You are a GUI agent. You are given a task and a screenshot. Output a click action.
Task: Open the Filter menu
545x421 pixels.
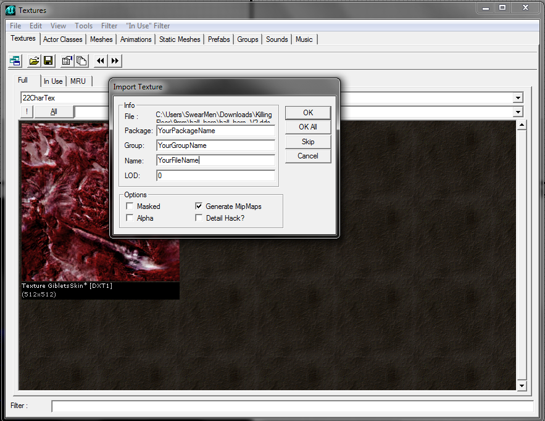tap(109, 26)
